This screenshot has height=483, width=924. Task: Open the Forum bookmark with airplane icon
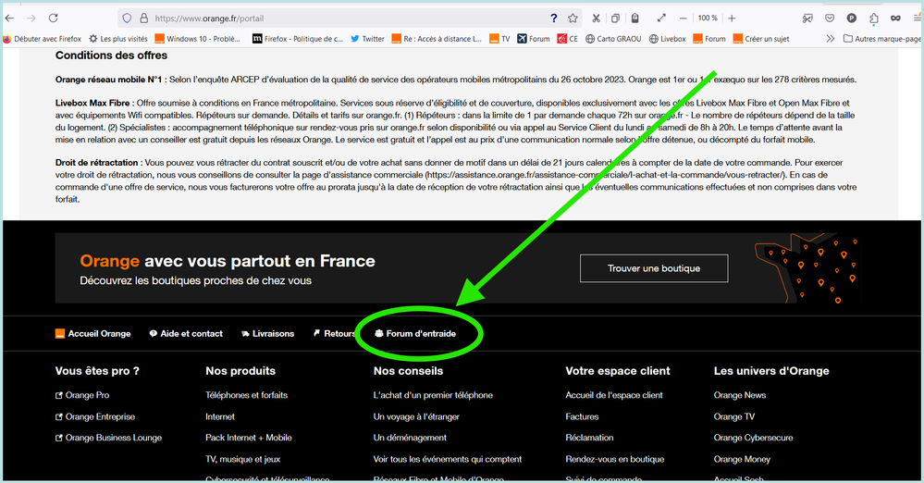(534, 39)
